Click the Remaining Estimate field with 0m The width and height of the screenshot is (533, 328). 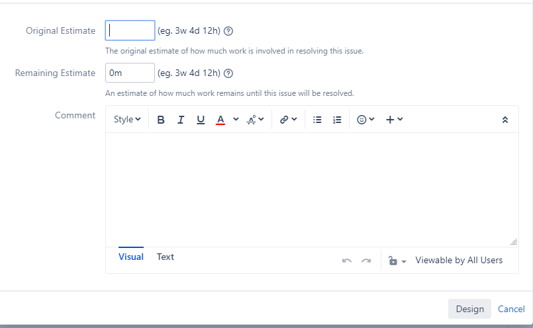(x=130, y=73)
